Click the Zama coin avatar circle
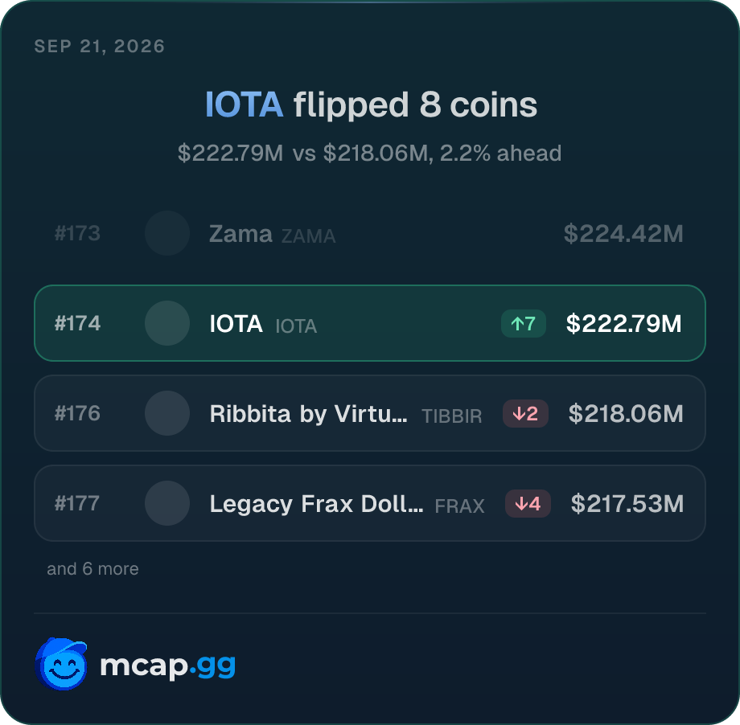 click(167, 233)
